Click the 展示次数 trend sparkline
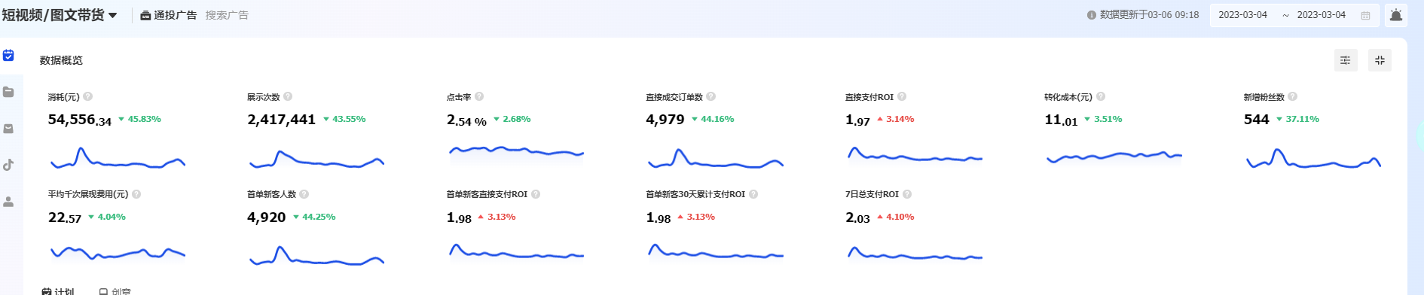Image resolution: width=1424 pixels, height=295 pixels. pos(316,159)
